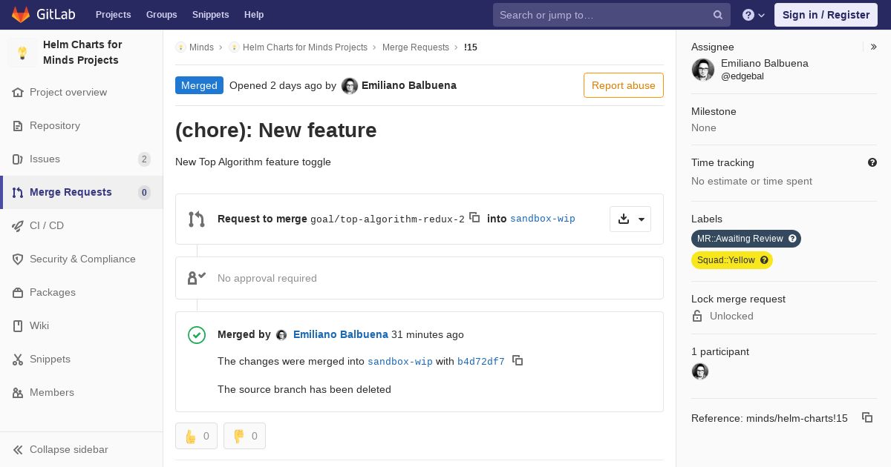
Task: Click the Project overview home icon
Action: [x=18, y=93]
